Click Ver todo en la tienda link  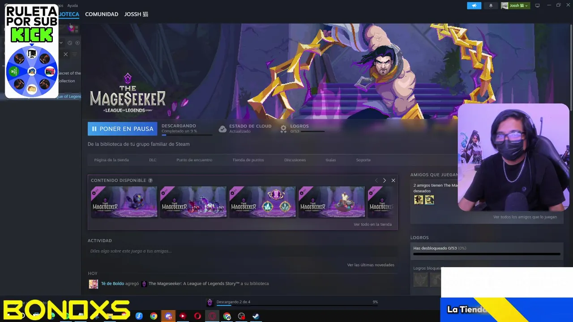coord(372,224)
